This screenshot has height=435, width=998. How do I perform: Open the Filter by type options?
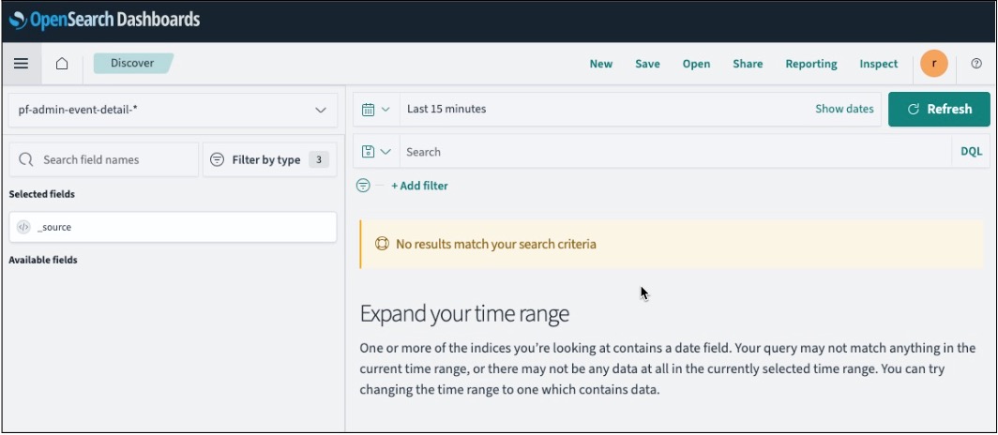pyautogui.click(x=267, y=159)
